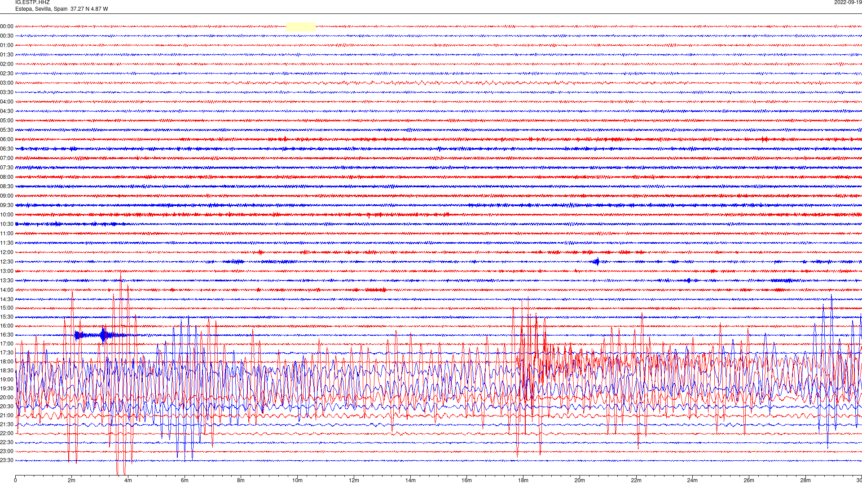
Task: Select the 14:00 time row label
Action: pos(7,290)
